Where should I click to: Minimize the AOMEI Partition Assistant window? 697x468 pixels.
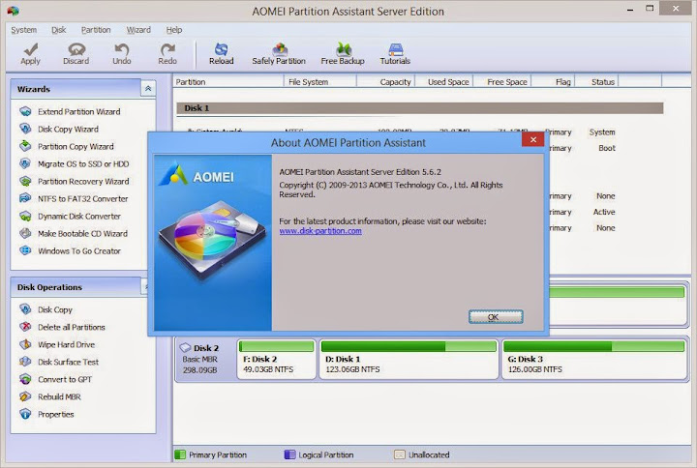click(x=630, y=10)
